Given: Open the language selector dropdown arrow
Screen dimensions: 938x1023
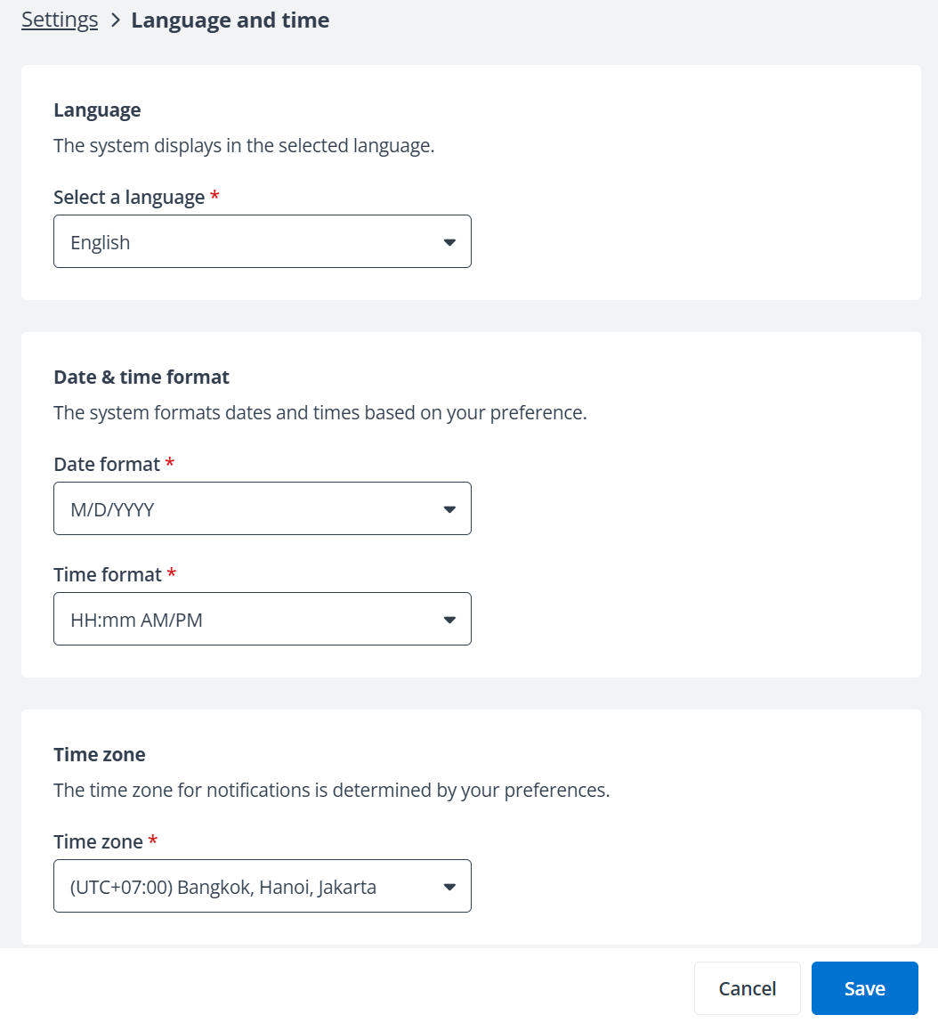Looking at the screenshot, I should pyautogui.click(x=449, y=241).
